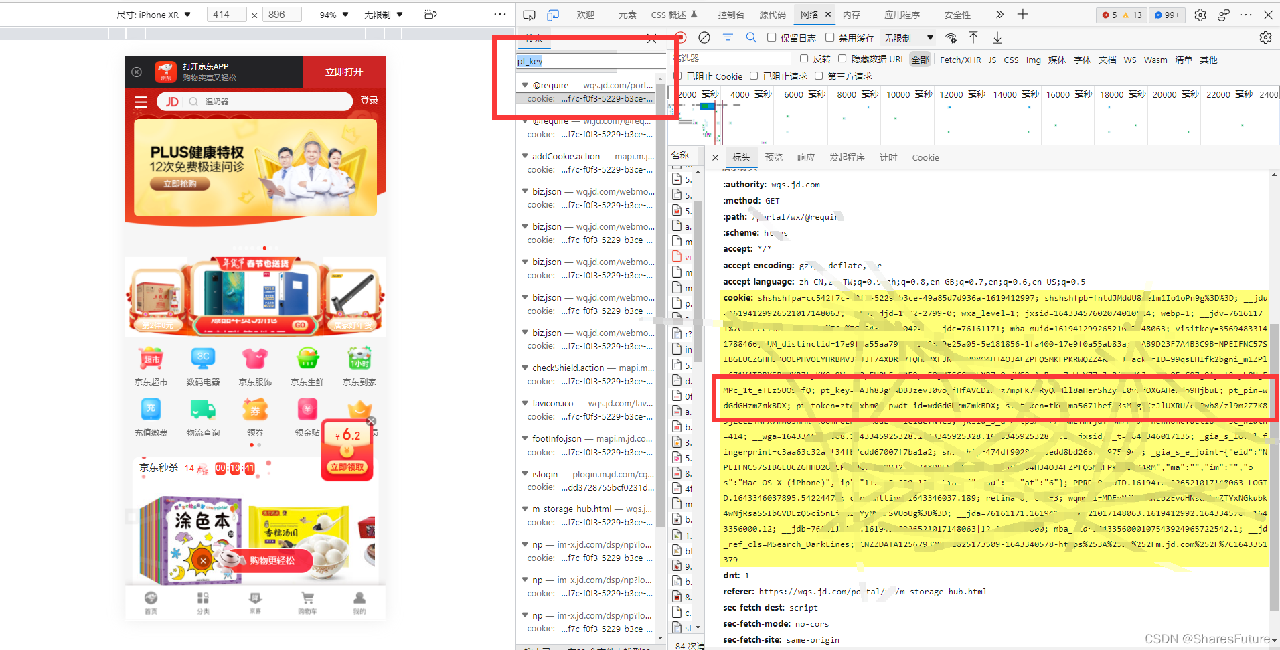
Task: Check the 第三方请求 checkbox
Action: 818,76
